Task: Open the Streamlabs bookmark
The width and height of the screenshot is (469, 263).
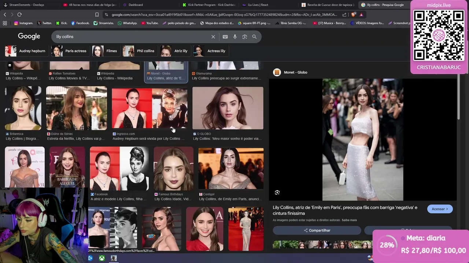Action: click(104, 23)
